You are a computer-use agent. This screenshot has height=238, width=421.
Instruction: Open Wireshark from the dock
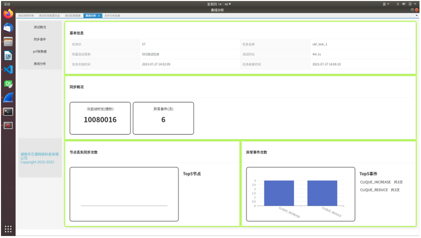tap(8, 98)
